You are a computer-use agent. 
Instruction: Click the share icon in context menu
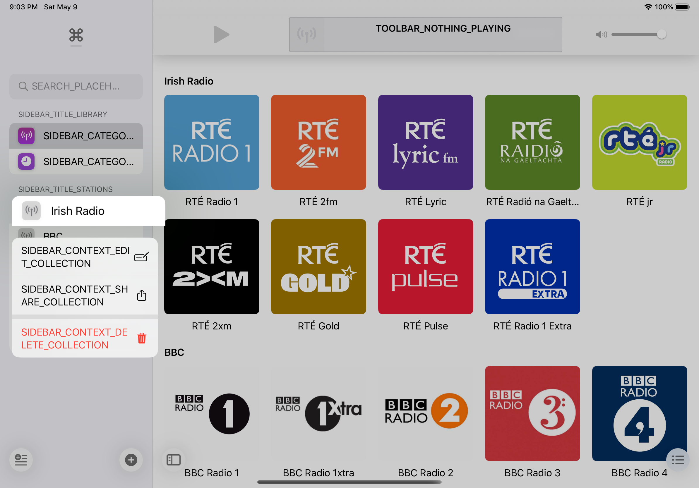click(x=142, y=295)
